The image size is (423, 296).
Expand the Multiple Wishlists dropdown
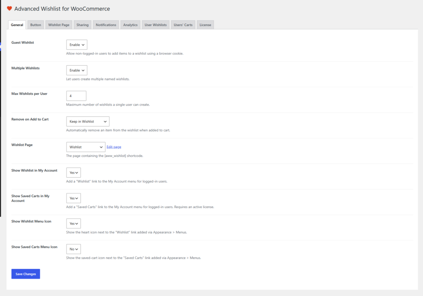(76, 70)
